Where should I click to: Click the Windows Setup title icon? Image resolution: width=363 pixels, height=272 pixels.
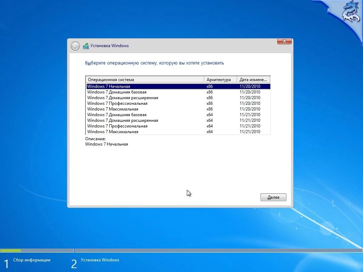tap(86, 46)
